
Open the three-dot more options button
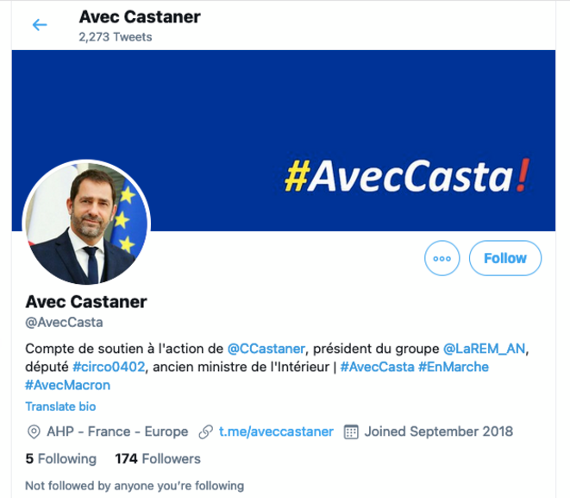[442, 258]
